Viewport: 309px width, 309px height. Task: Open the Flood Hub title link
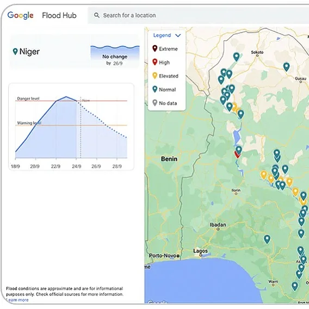point(59,15)
